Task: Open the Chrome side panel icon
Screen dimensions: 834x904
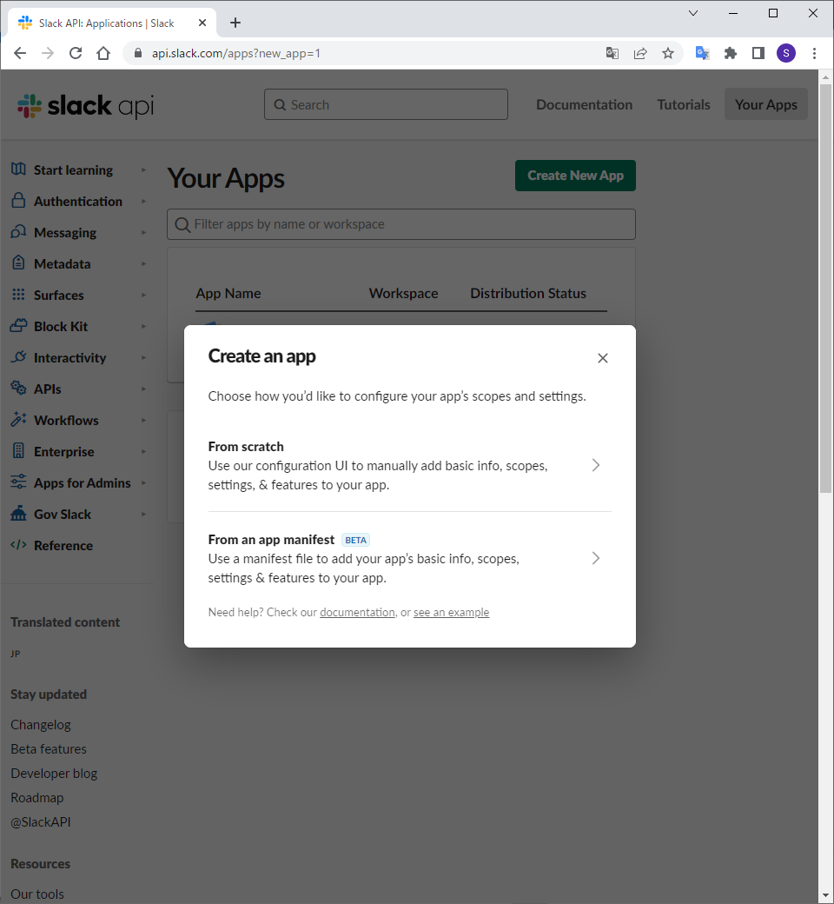Action: tap(758, 53)
